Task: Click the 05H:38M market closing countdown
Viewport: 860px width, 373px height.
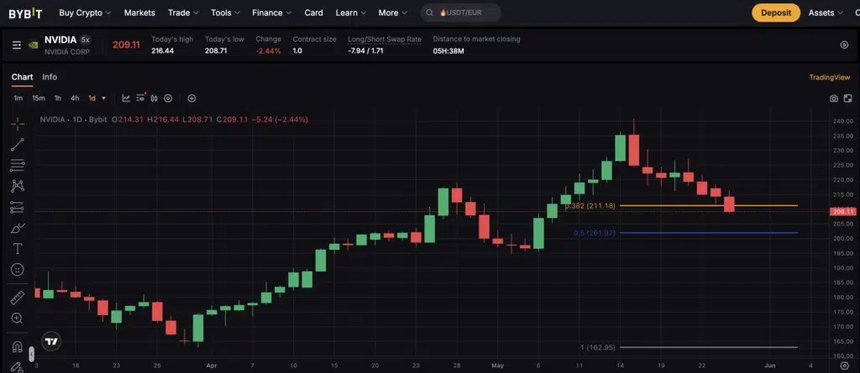Action: [x=448, y=51]
